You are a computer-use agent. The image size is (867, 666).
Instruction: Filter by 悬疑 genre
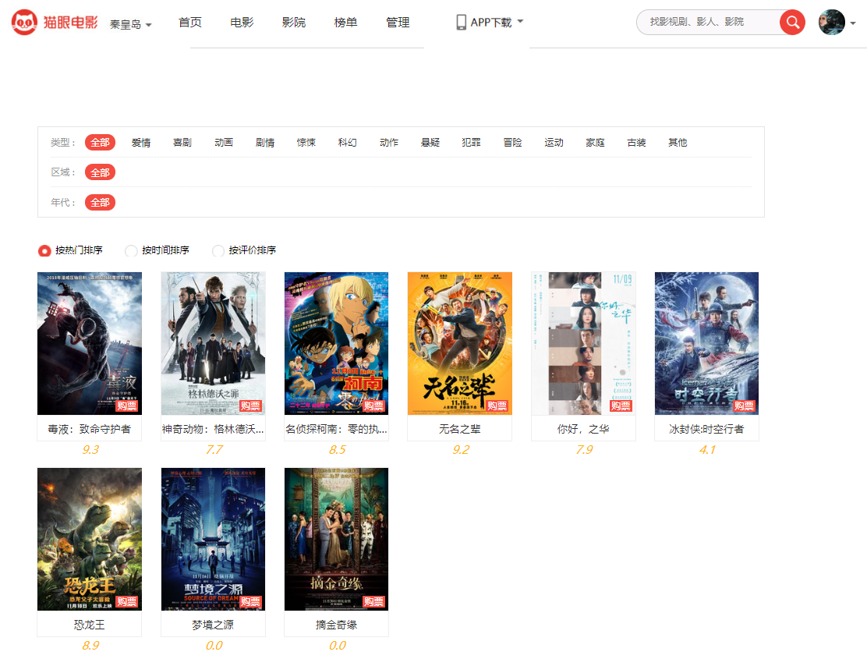430,143
